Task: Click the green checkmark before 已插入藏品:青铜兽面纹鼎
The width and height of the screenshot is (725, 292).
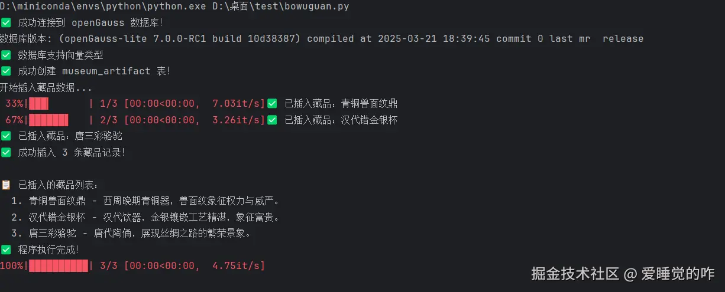Action: click(272, 104)
